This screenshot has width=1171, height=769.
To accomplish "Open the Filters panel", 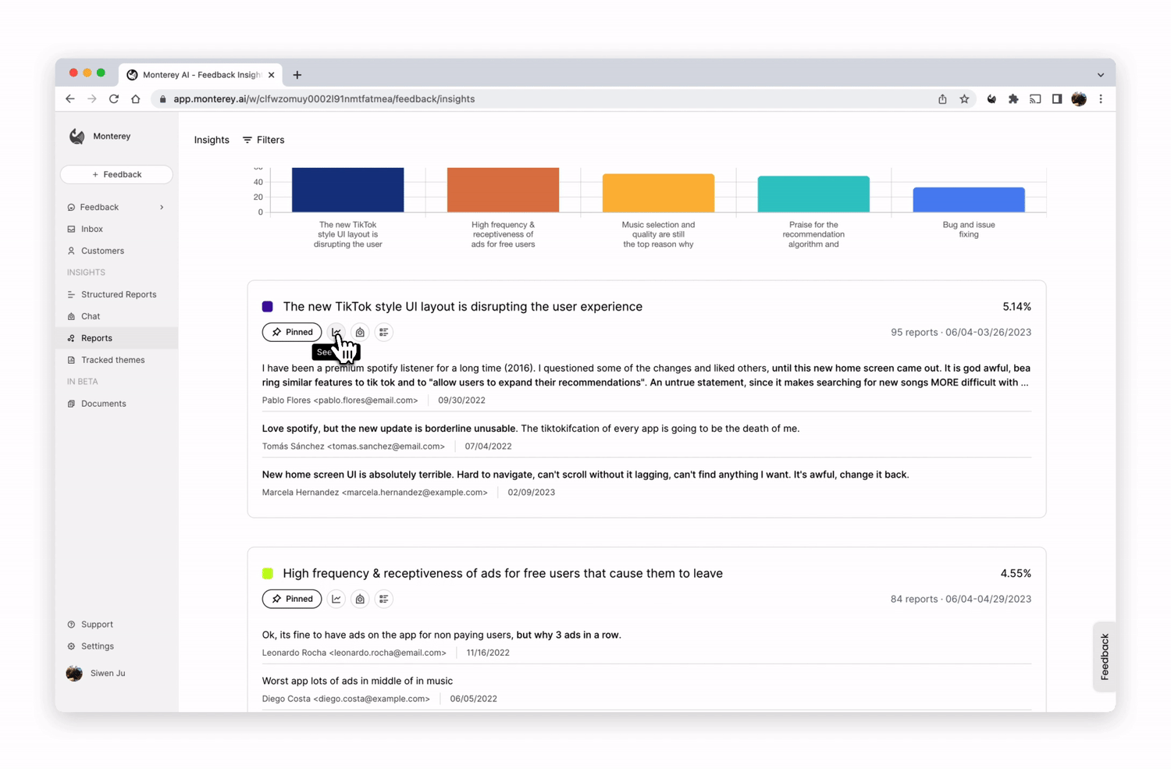I will 264,140.
